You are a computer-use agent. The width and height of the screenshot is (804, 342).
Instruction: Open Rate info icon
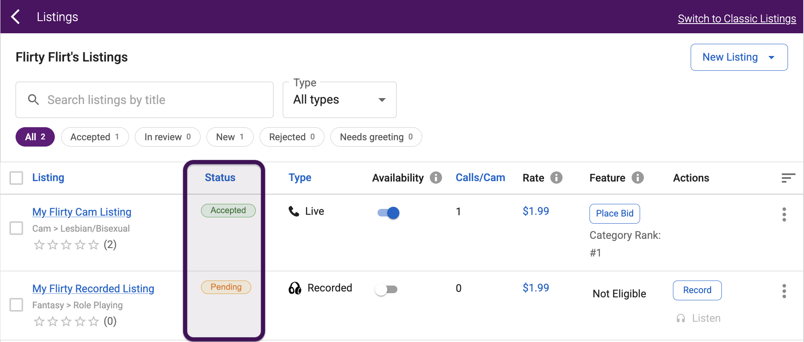(x=556, y=178)
